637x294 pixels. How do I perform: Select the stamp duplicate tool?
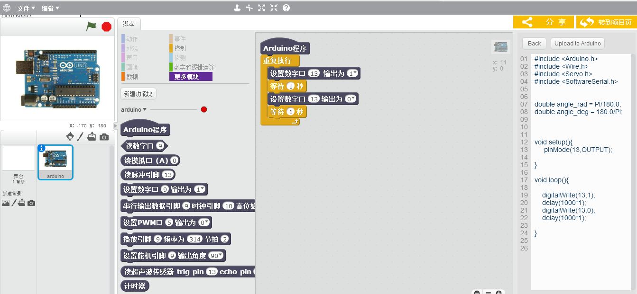(238, 8)
